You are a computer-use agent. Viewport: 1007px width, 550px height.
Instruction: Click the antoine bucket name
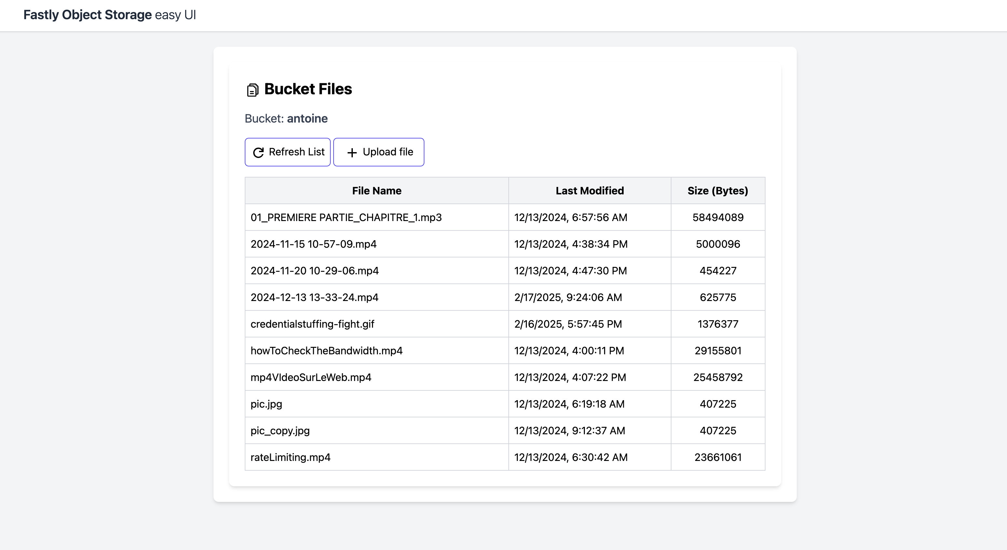307,119
